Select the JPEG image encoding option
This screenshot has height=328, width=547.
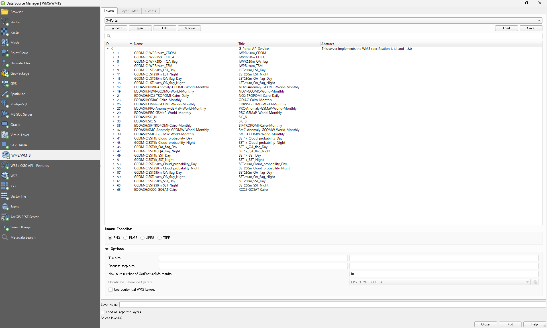(x=142, y=238)
